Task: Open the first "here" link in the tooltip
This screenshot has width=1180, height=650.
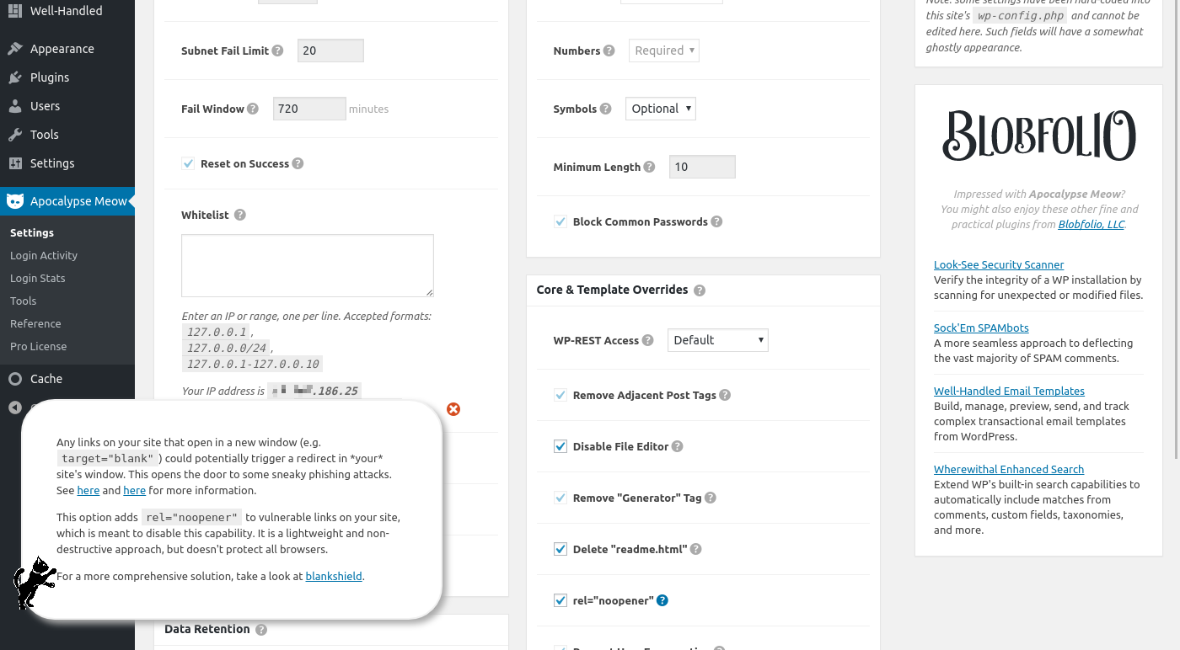Action: (x=88, y=490)
